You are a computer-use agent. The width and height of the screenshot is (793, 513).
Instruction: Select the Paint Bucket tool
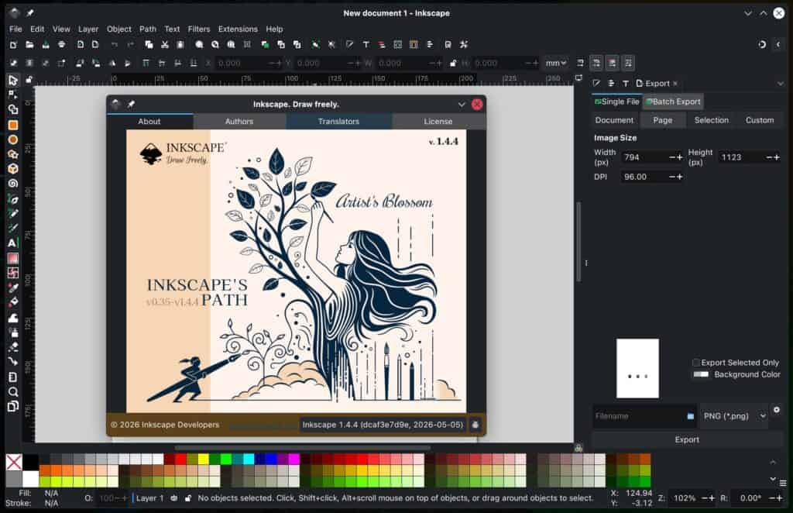tap(12, 302)
